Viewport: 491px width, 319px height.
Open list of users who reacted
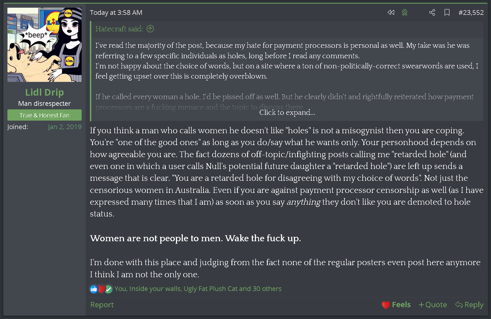click(x=198, y=289)
